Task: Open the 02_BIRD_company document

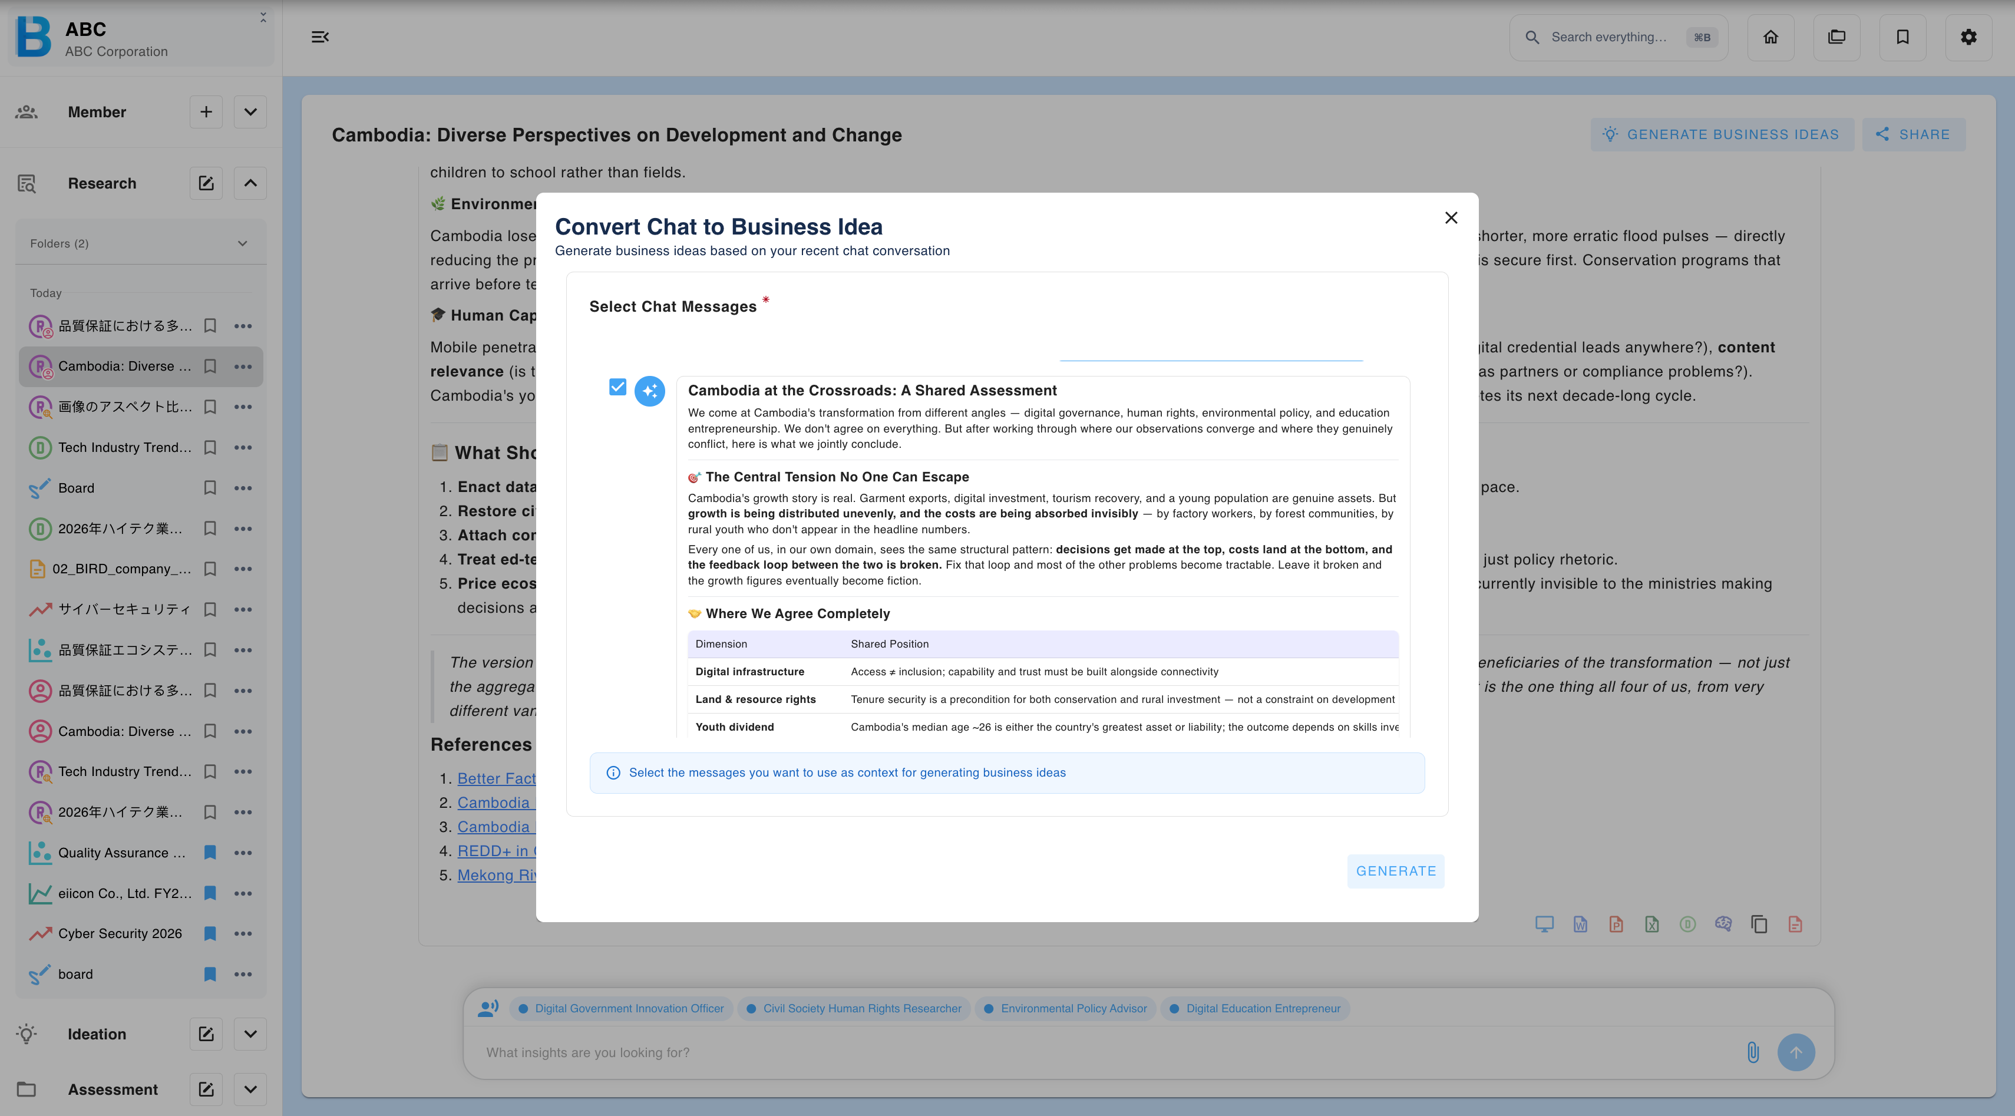Action: pyautogui.click(x=121, y=569)
